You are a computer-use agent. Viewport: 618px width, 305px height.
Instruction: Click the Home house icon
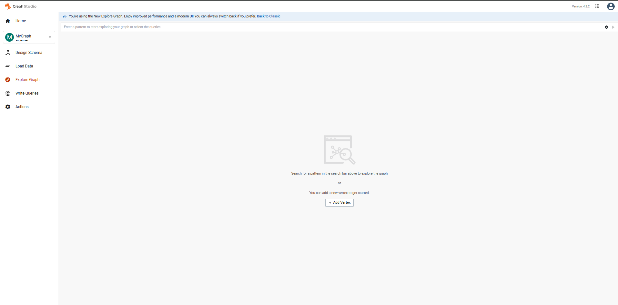(8, 21)
